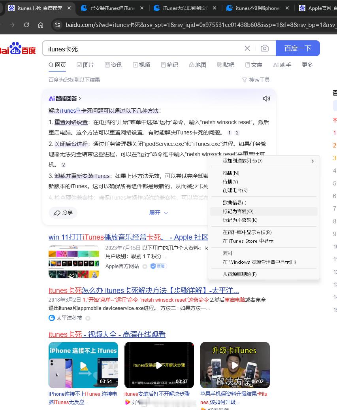Expand the AI answer with 展开

click(158, 213)
